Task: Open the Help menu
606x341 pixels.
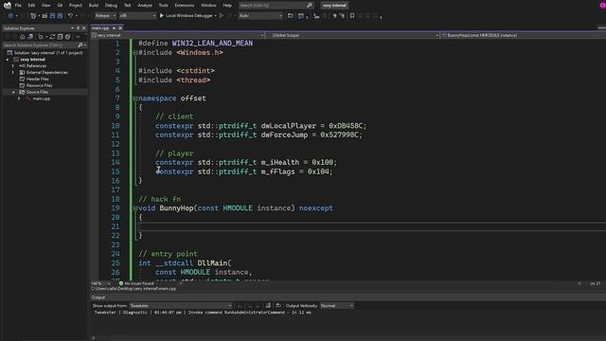Action: coord(227,6)
